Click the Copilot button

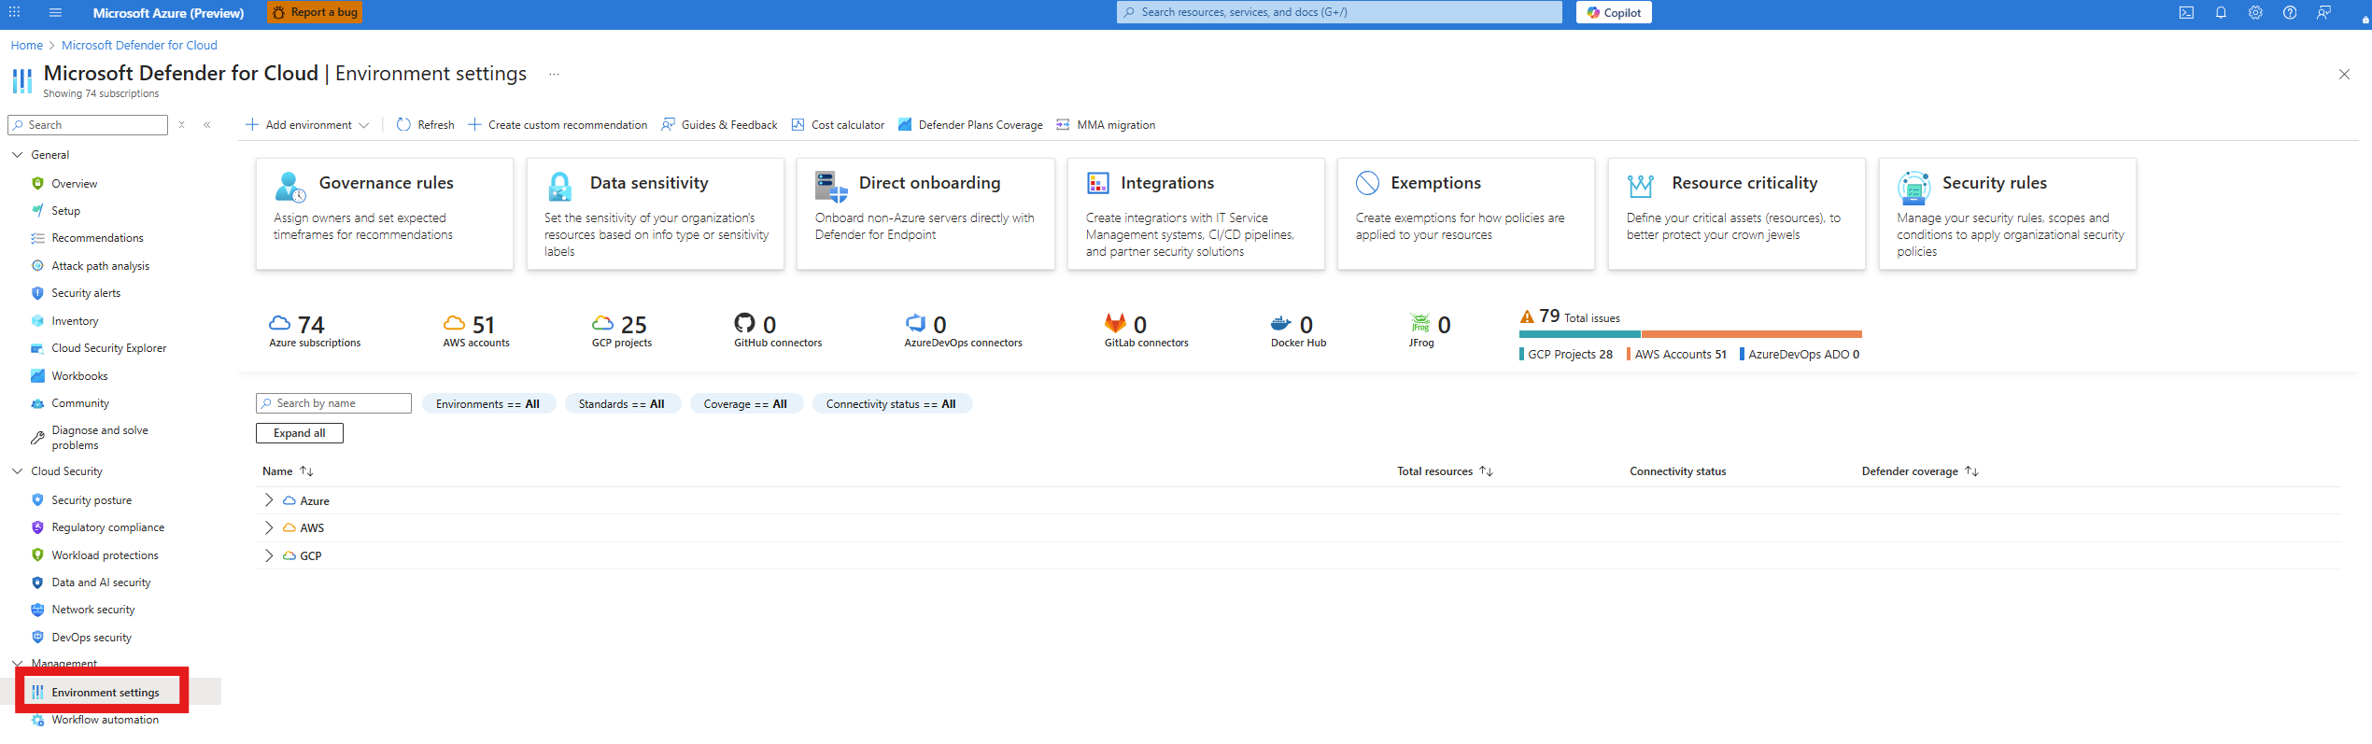(1614, 12)
